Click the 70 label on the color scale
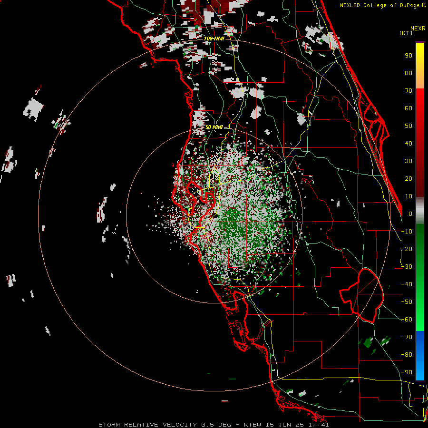The image size is (428, 428). (409, 91)
